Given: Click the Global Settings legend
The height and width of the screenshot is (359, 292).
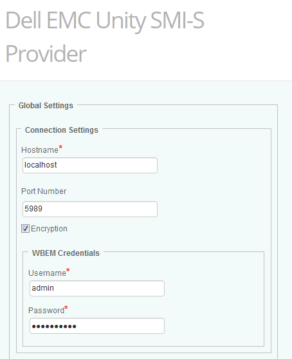Looking at the screenshot, I should (46, 106).
